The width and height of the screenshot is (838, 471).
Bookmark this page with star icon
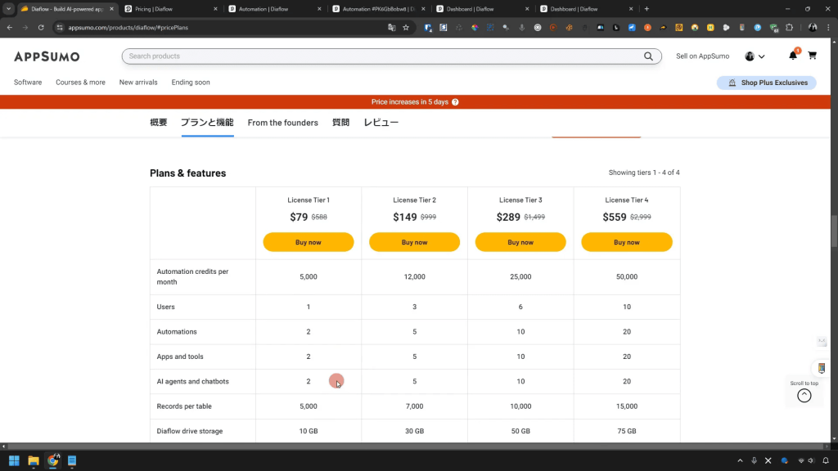pyautogui.click(x=406, y=27)
